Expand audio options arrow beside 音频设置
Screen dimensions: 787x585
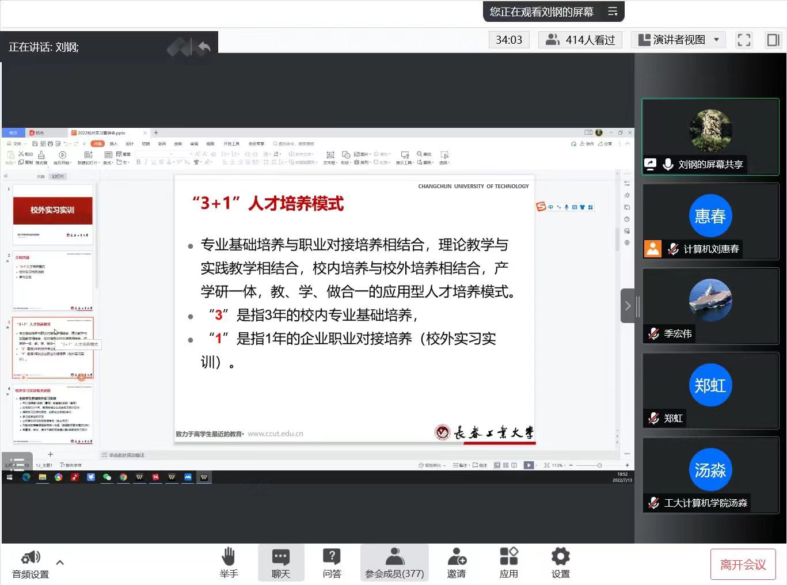click(x=60, y=563)
